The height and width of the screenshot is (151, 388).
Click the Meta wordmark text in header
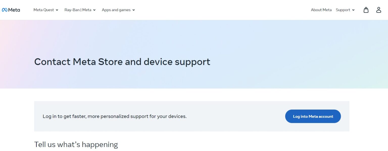tap(14, 10)
